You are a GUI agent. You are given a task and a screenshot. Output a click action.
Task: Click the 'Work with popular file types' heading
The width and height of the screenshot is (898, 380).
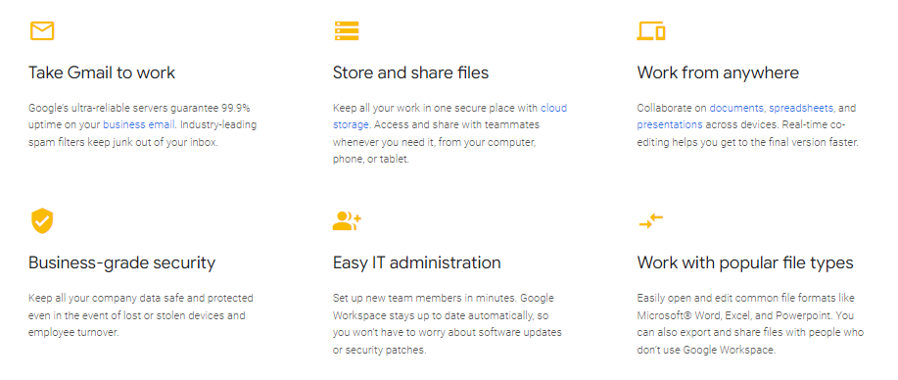[745, 263]
